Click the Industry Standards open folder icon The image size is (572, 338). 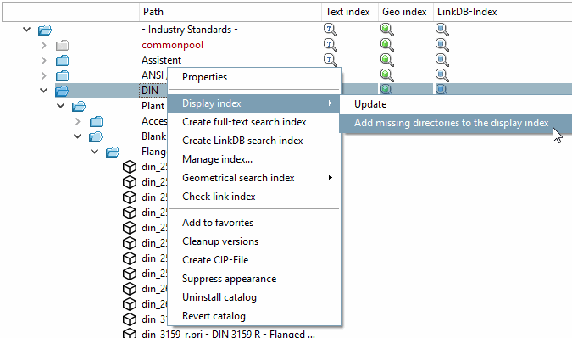click(x=45, y=30)
